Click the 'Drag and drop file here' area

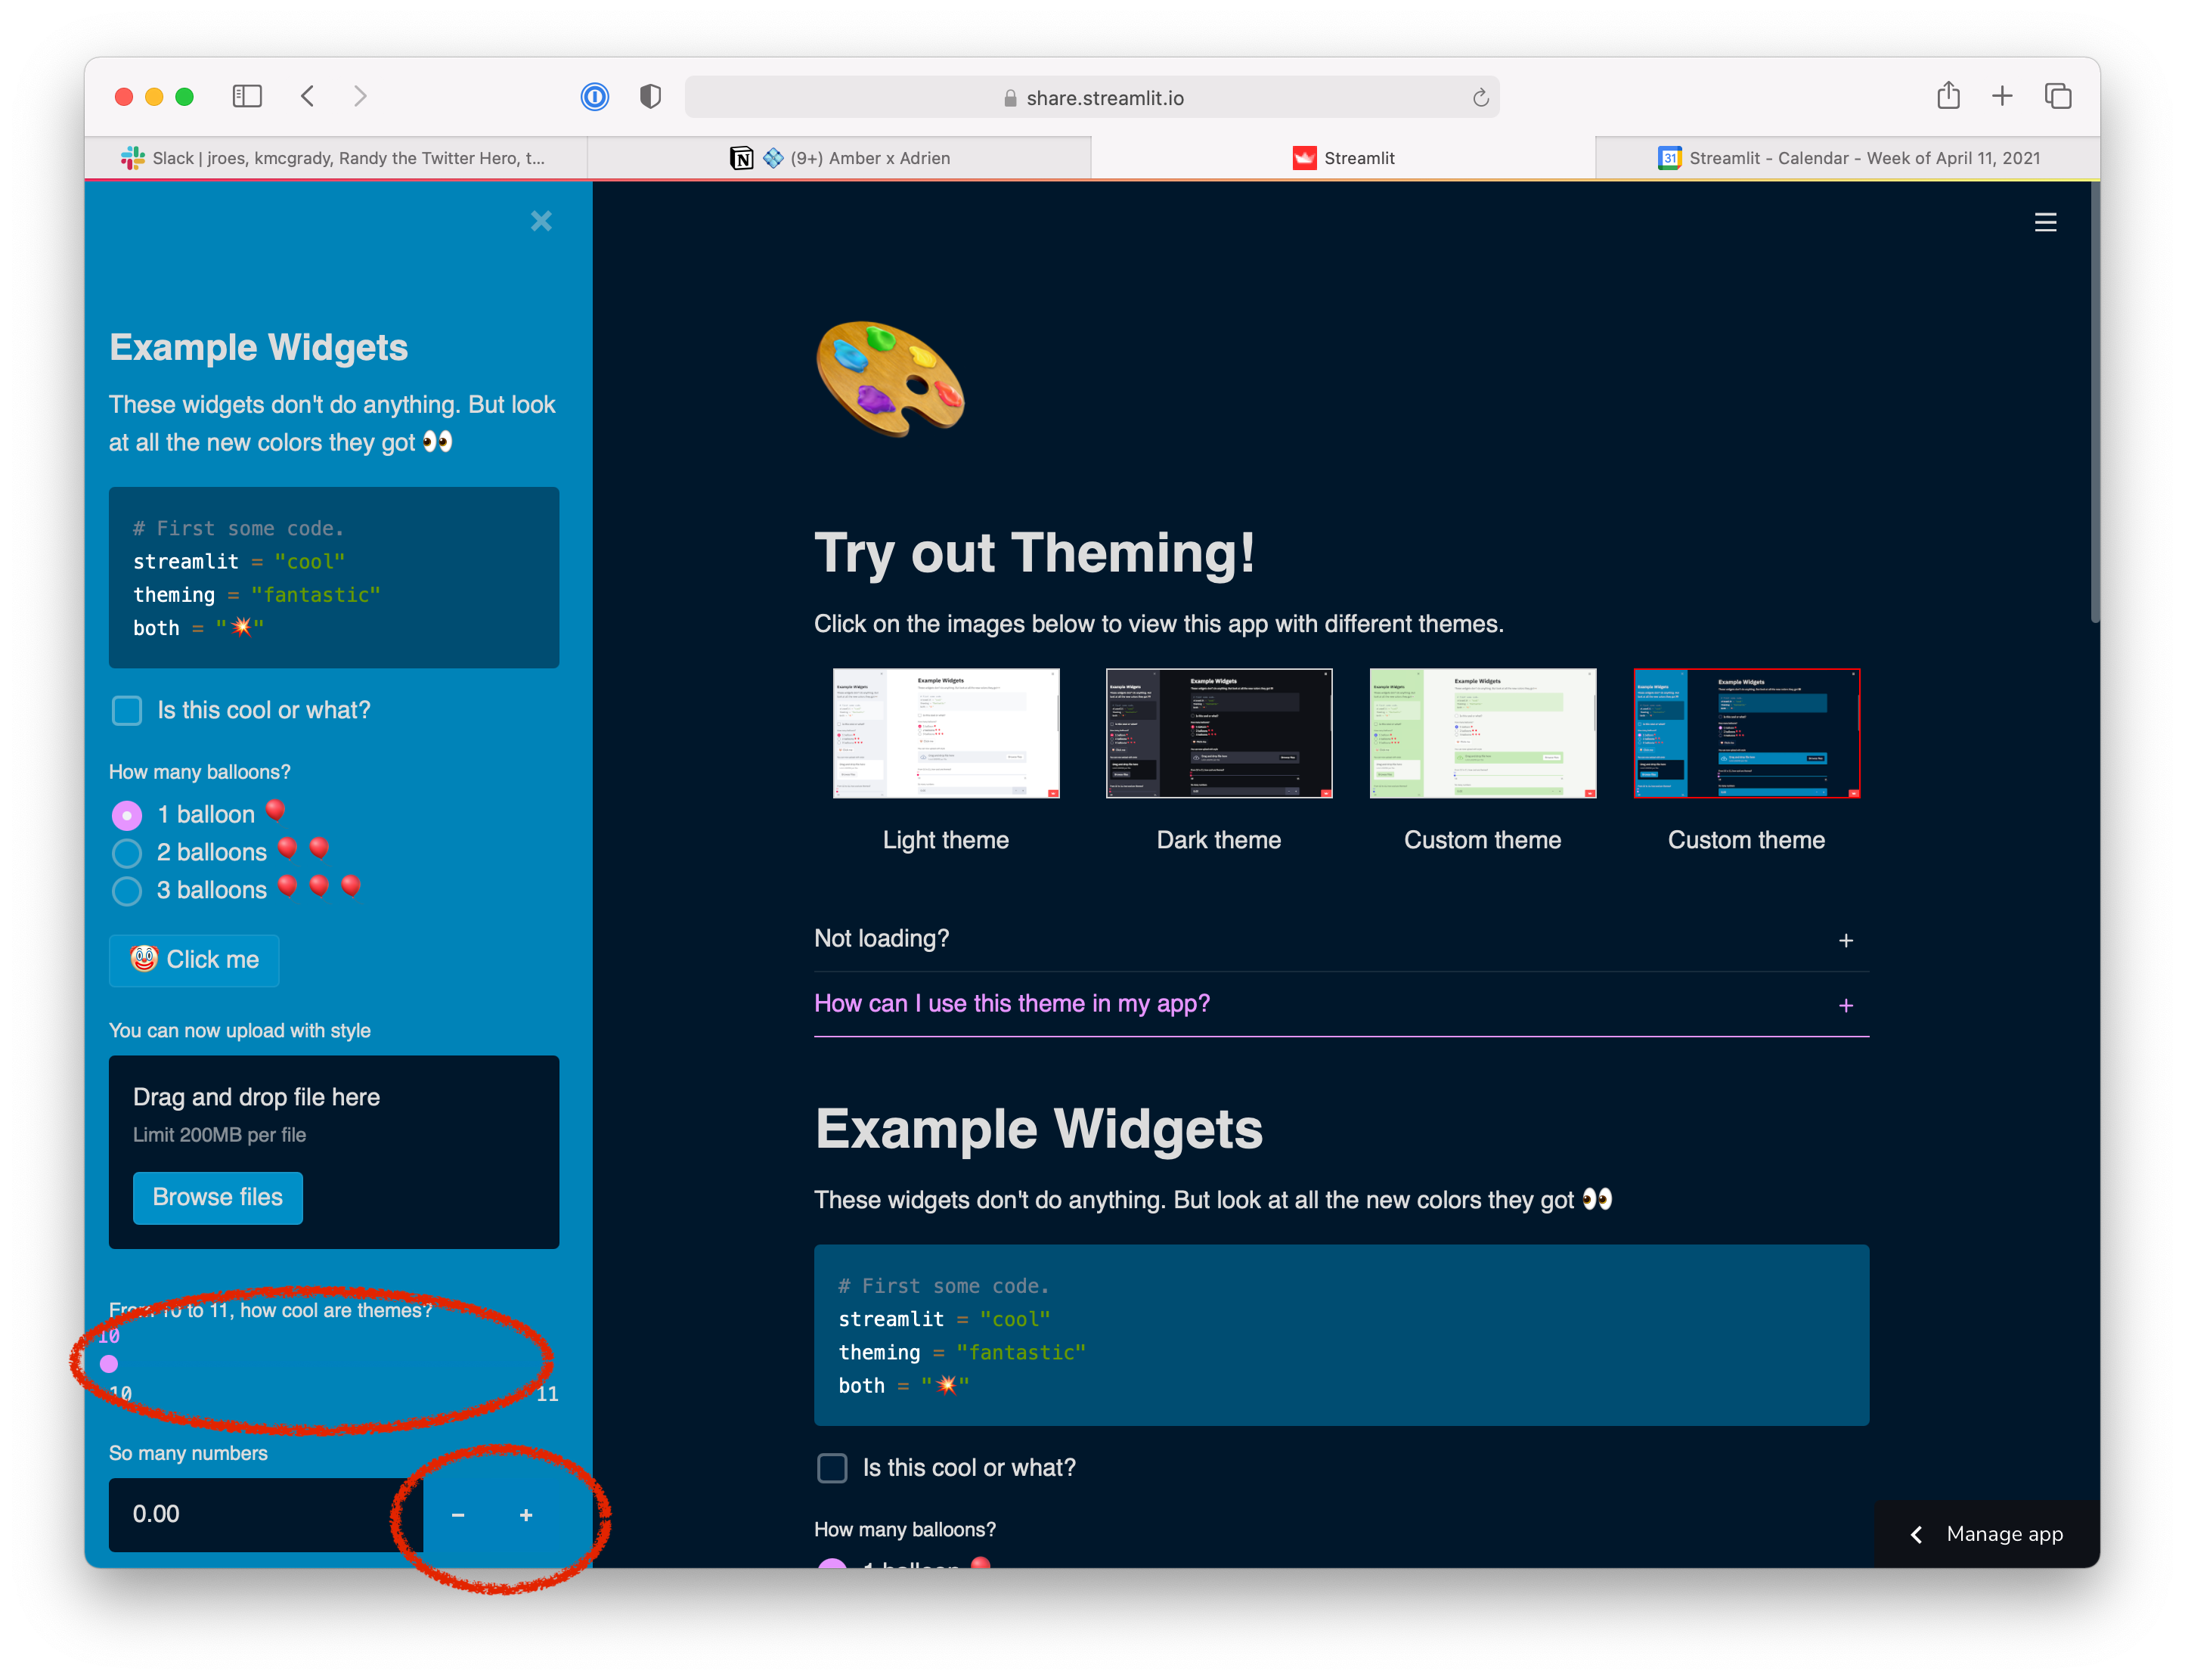point(334,1152)
